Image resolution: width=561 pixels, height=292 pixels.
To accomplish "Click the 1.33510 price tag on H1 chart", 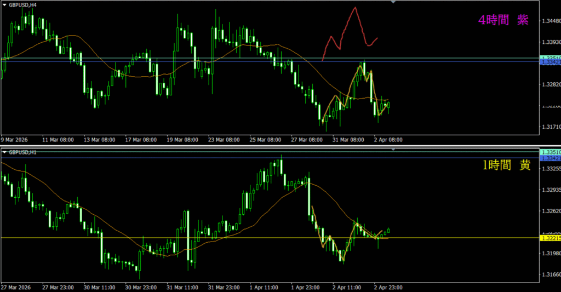I will (x=549, y=152).
